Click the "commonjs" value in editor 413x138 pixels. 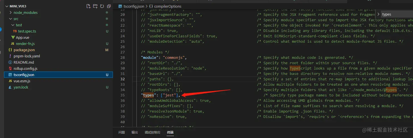[x=173, y=58]
